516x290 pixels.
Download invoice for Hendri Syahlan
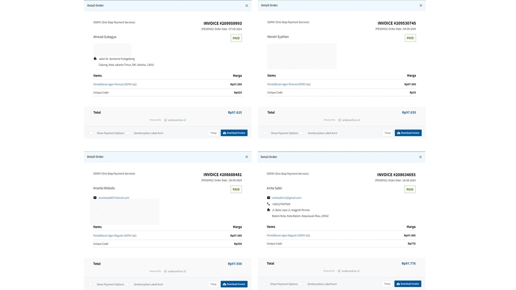click(408, 133)
